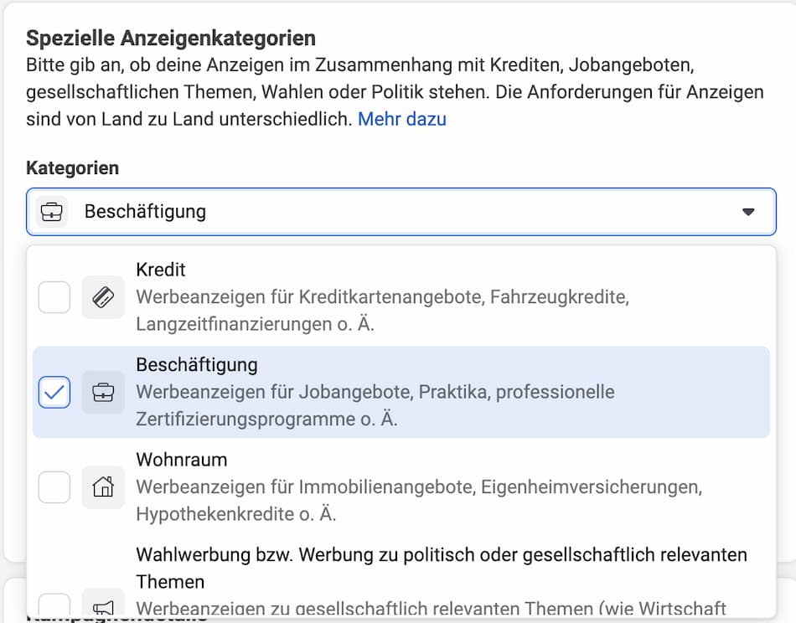Screen dimensions: 796x623
Task: Click the Kredit description about Kreditkartenangebote
Action: tap(382, 311)
